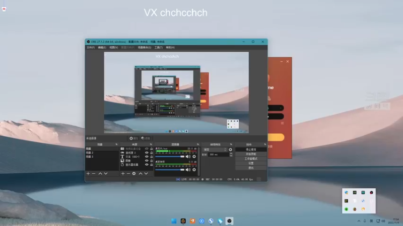
Task: Select scene 场景 3 in scenes list
Action: pos(102,157)
